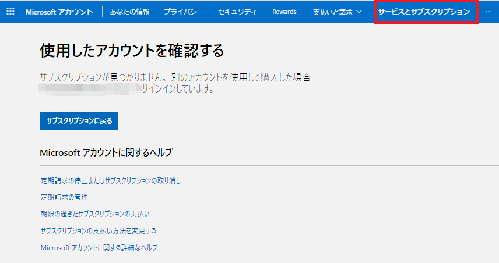499x263 pixels.
Task: Open 期限の過ぎたサブスクリプションの支払い link
Action: pos(95,214)
